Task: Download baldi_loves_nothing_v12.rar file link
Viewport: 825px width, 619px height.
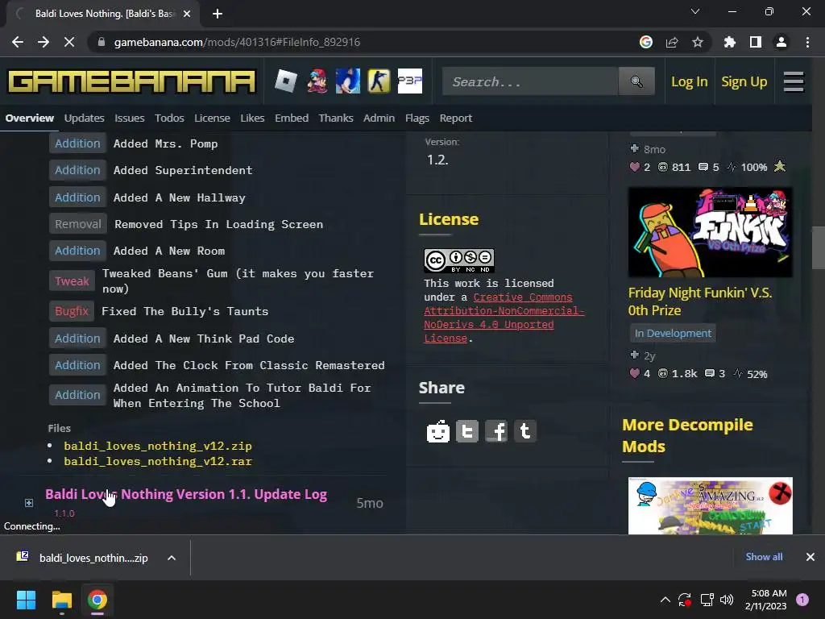Action: coord(158,461)
